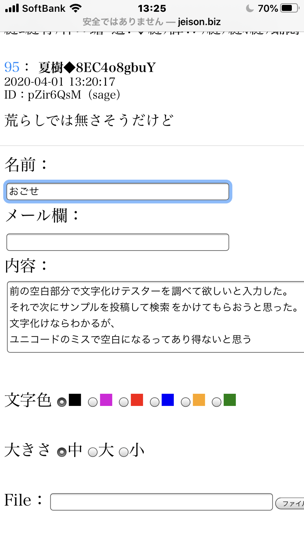Focus the 名前 name input field

118,191
